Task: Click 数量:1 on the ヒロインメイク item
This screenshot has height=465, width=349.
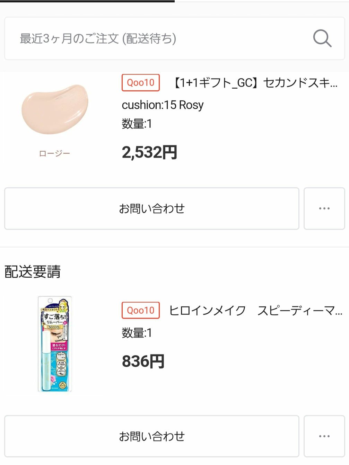Action: 137,333
